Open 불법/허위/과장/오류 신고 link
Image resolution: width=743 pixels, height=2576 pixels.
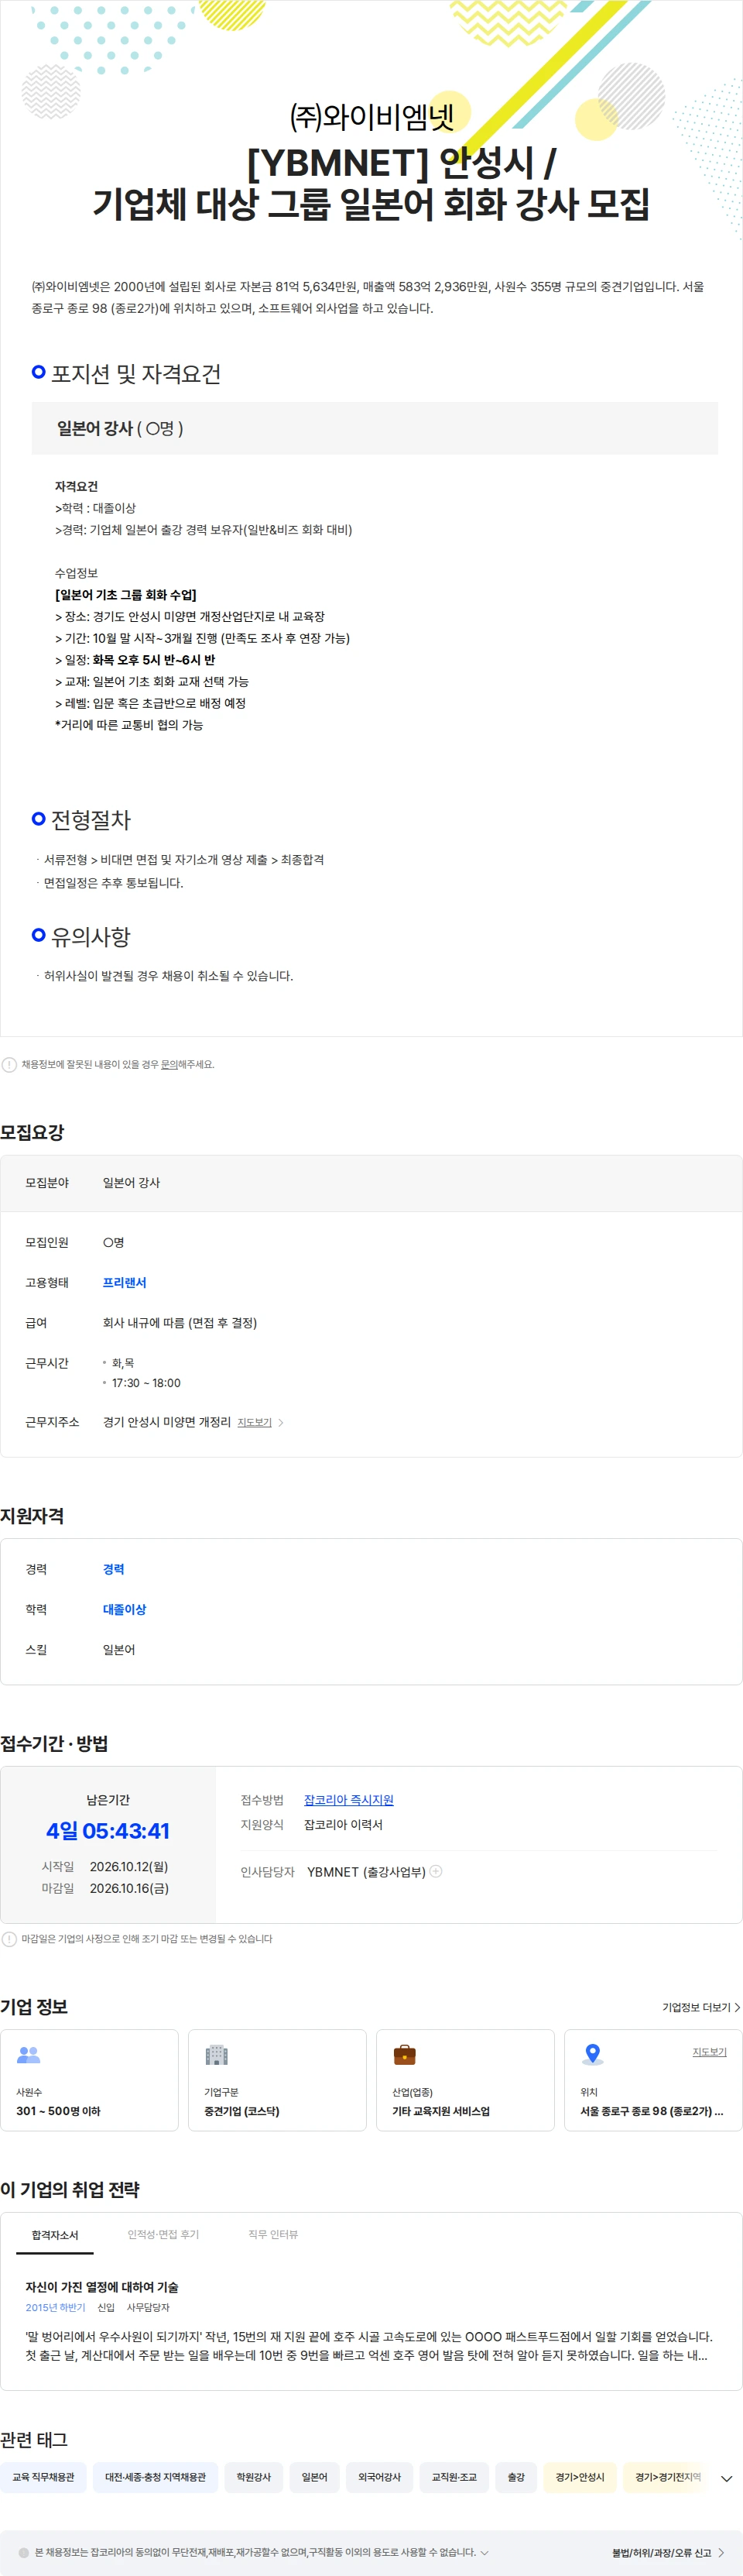click(668, 2552)
